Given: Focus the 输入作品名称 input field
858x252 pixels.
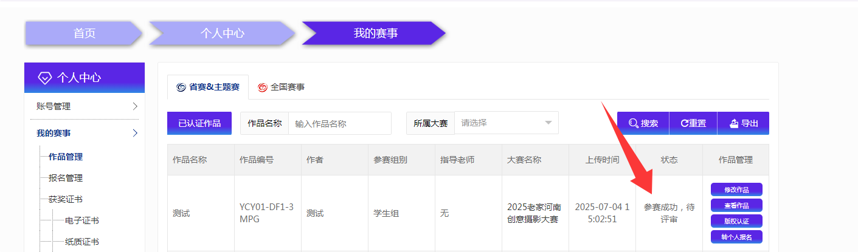Looking at the screenshot, I should tap(340, 123).
